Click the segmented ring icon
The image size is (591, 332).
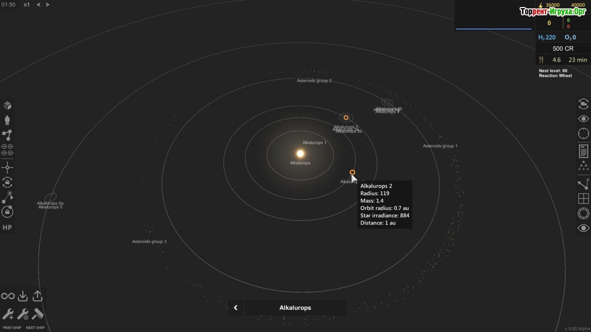(583, 213)
